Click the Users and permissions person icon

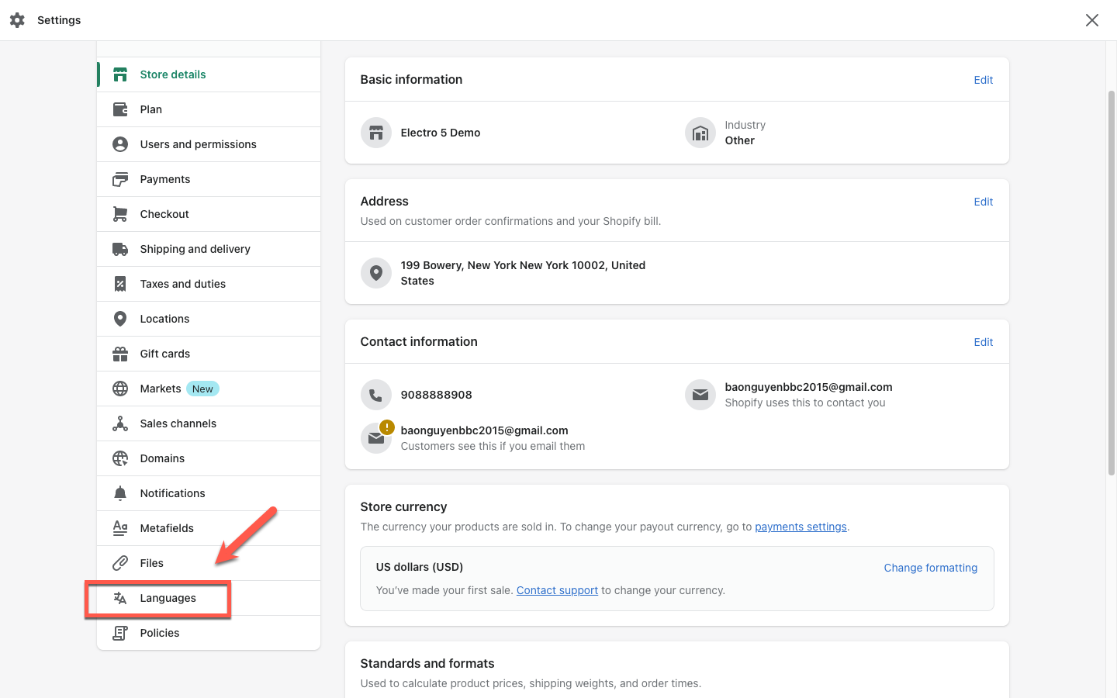tap(120, 144)
